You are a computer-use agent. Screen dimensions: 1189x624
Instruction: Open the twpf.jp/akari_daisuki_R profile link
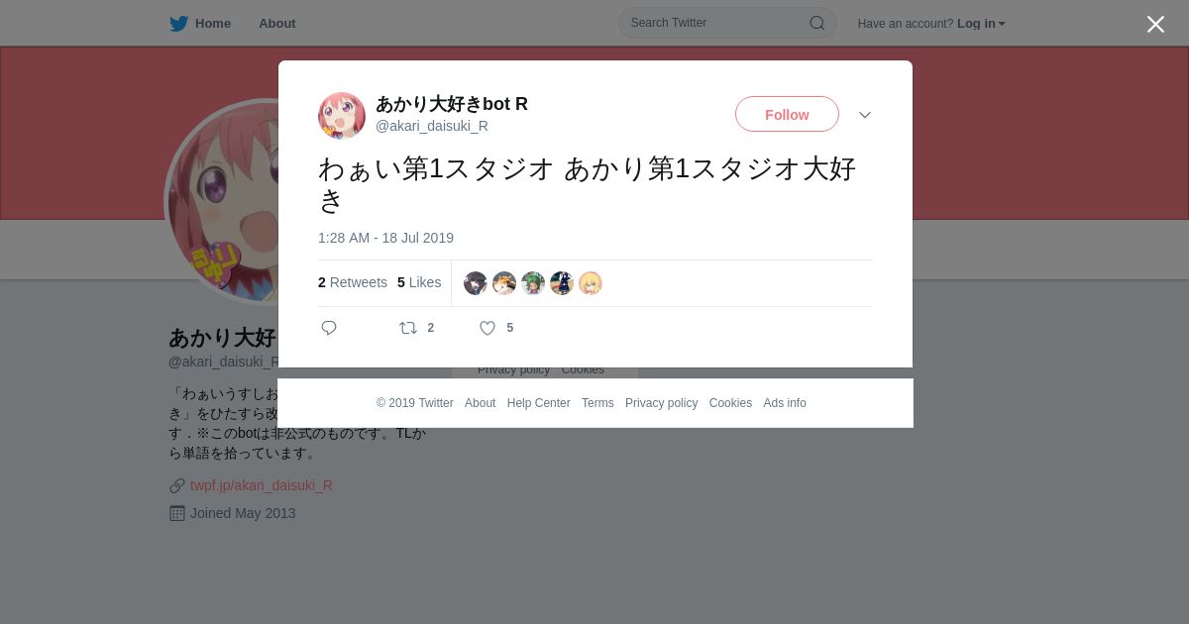[x=262, y=485]
